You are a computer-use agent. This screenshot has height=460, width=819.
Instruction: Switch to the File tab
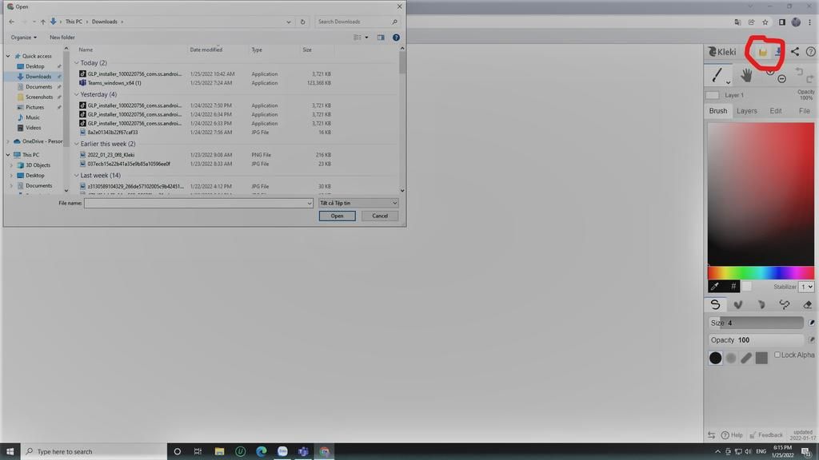(x=805, y=111)
